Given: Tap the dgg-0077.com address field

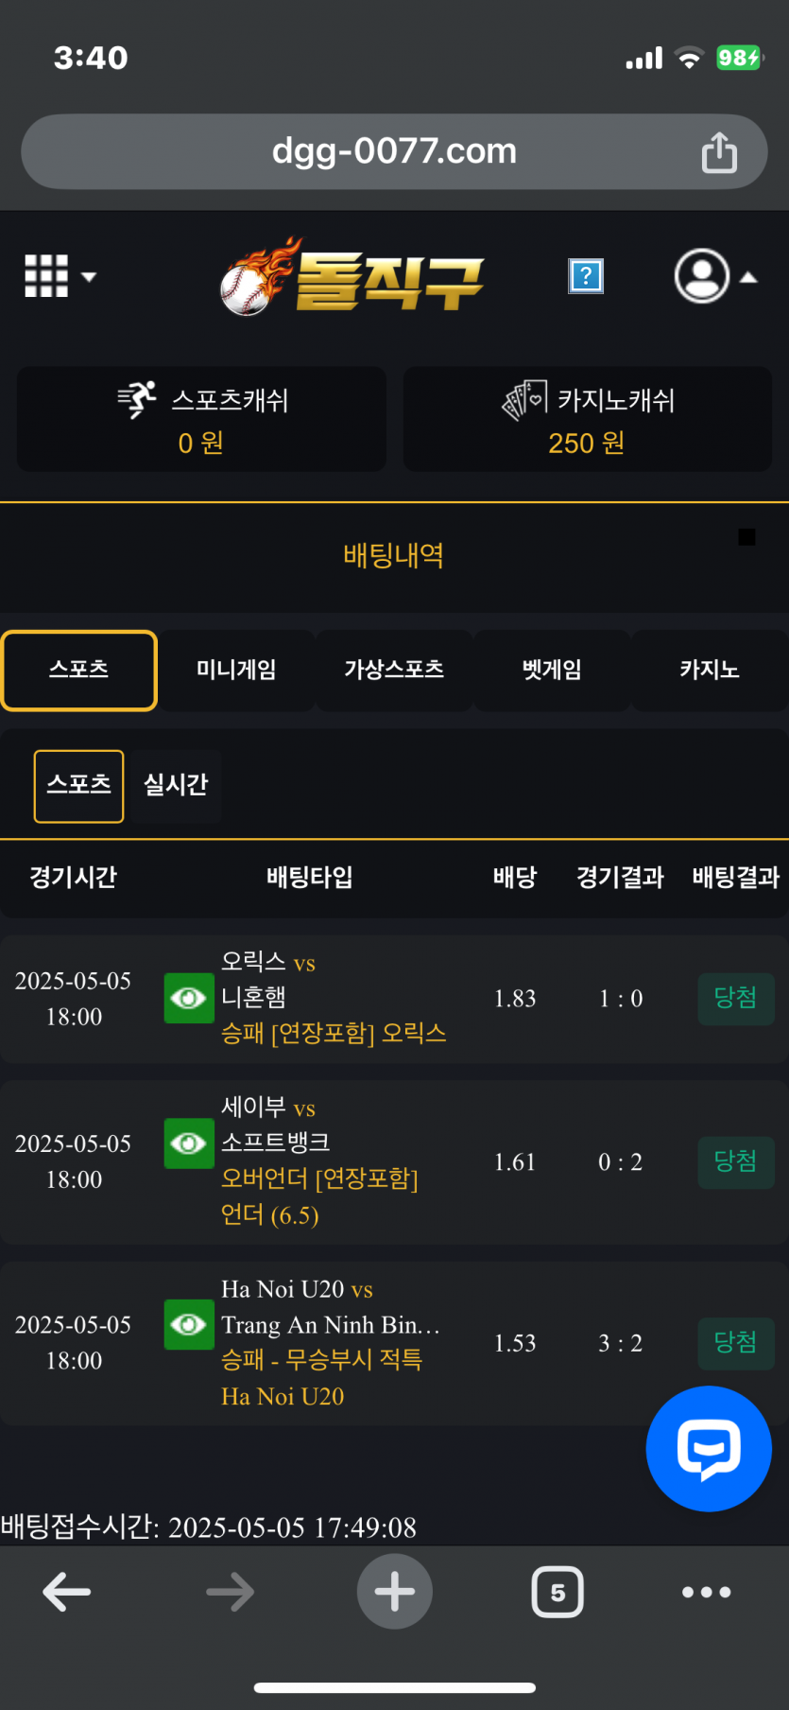Looking at the screenshot, I should [x=394, y=151].
